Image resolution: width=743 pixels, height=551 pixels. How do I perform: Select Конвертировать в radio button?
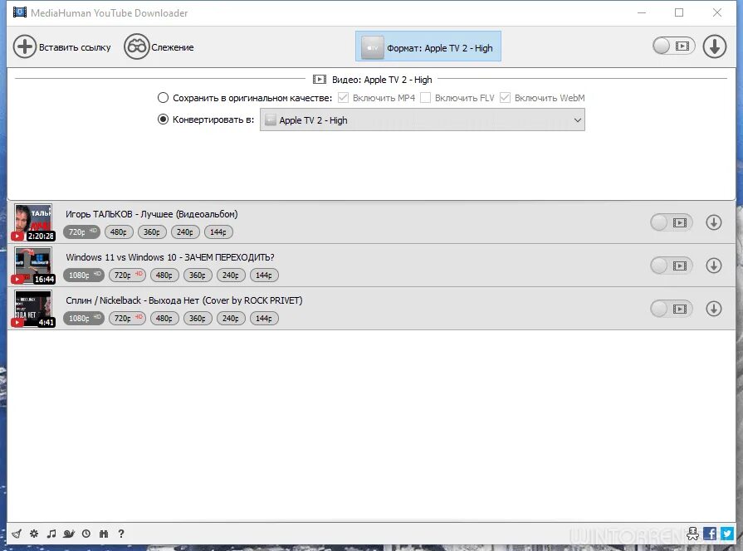tap(163, 119)
